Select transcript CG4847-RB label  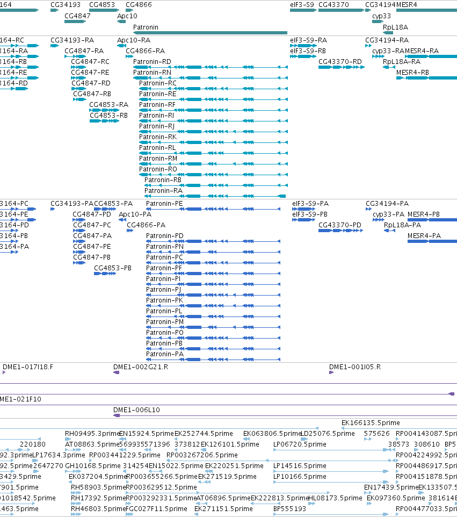click(x=92, y=94)
